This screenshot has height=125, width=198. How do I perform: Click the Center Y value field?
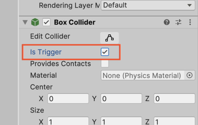click(x=121, y=98)
